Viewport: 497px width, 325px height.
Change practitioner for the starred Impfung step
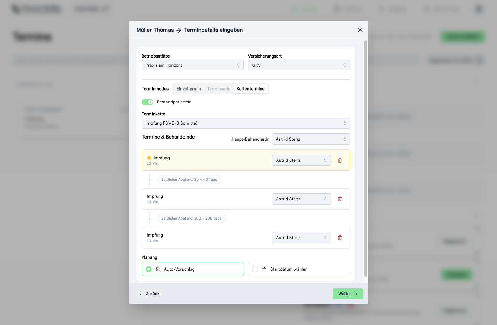pos(301,160)
